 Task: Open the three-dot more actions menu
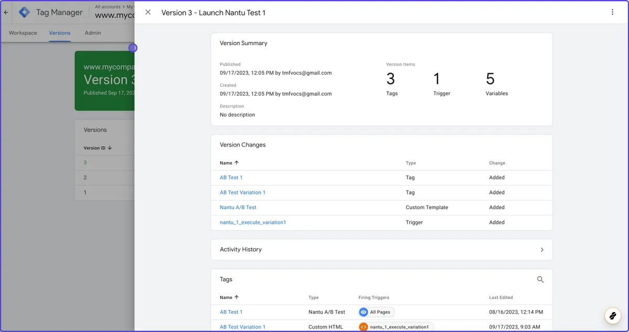pyautogui.click(x=612, y=12)
